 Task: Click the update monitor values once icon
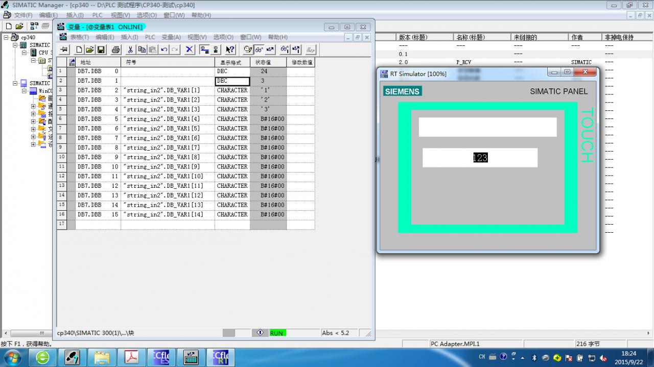click(x=285, y=50)
